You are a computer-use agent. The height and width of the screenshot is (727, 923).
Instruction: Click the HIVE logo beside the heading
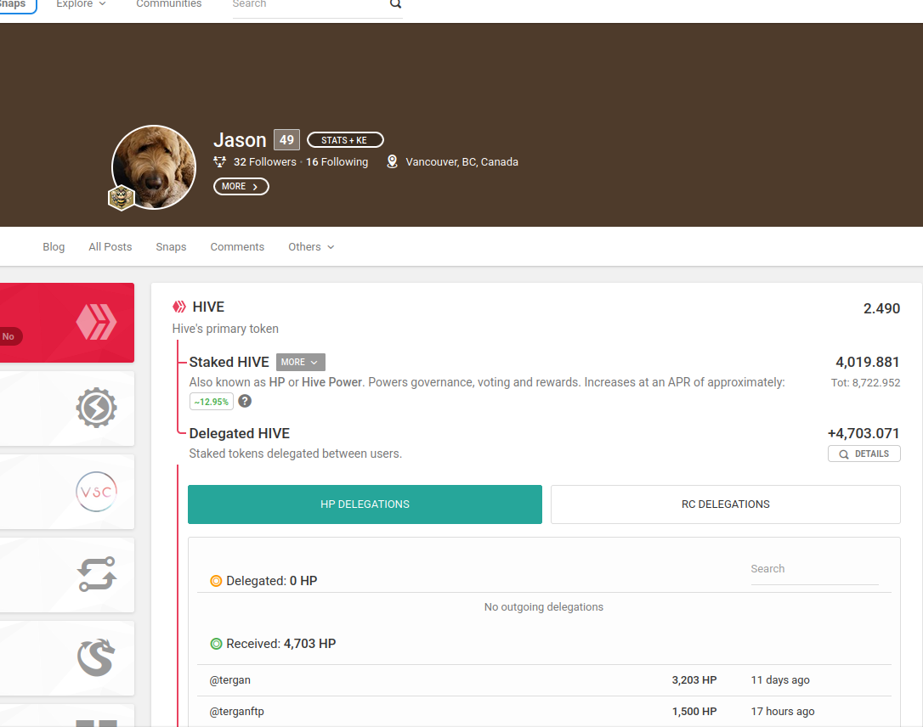[179, 307]
